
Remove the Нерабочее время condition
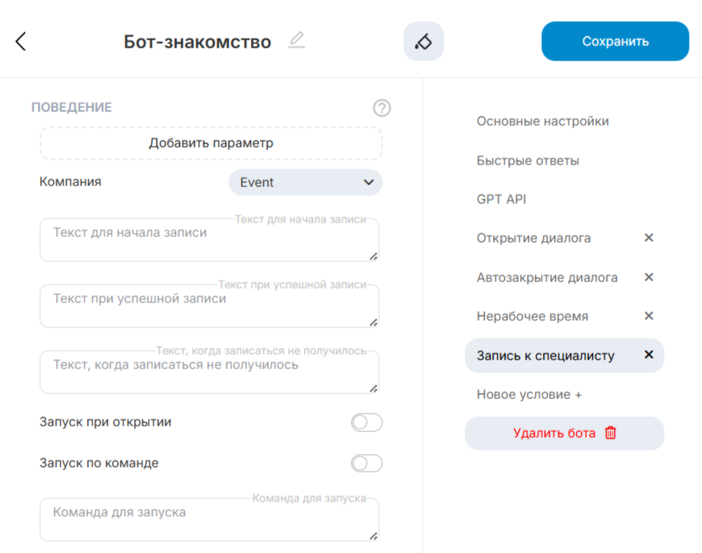649,316
